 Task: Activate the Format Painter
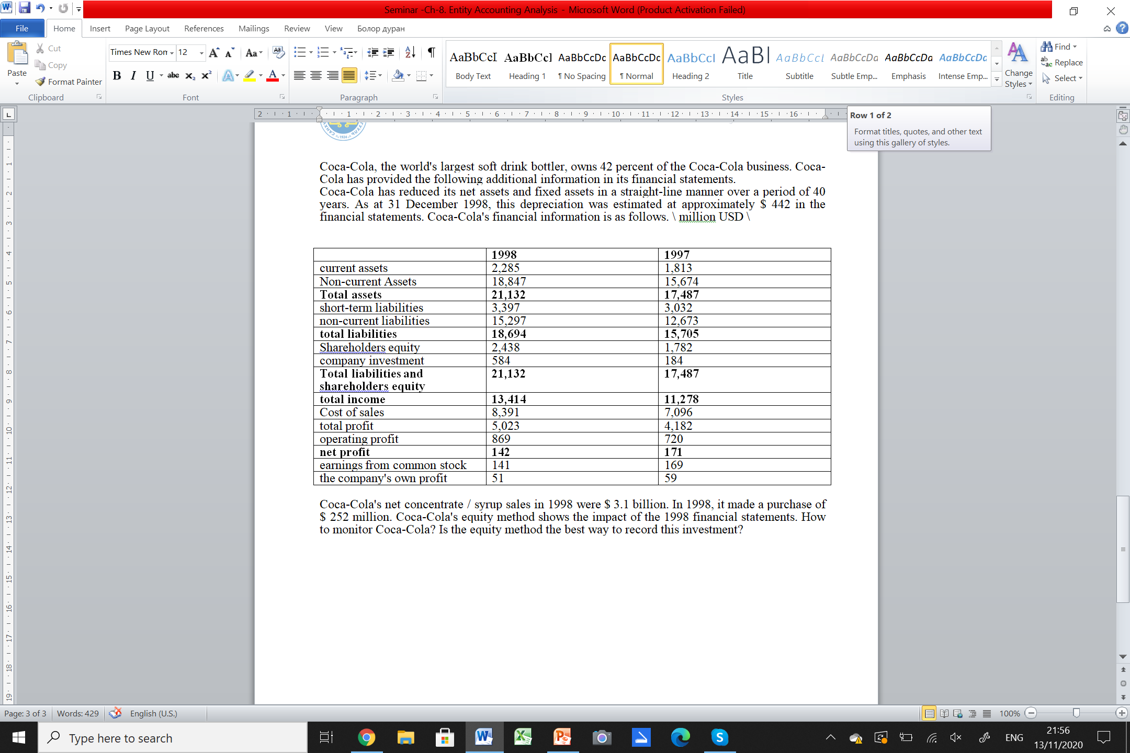[x=68, y=82]
